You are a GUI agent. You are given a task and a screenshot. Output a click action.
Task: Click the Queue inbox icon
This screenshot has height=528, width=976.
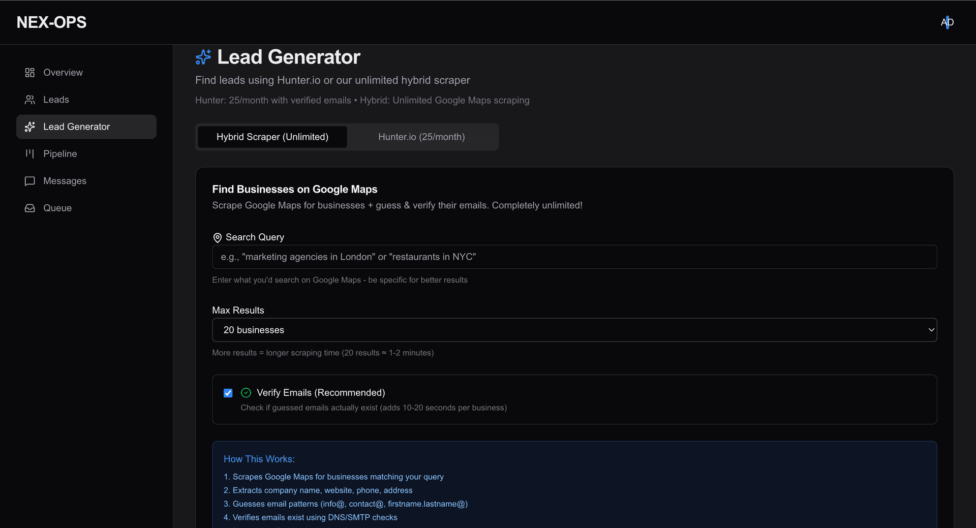pyautogui.click(x=30, y=208)
